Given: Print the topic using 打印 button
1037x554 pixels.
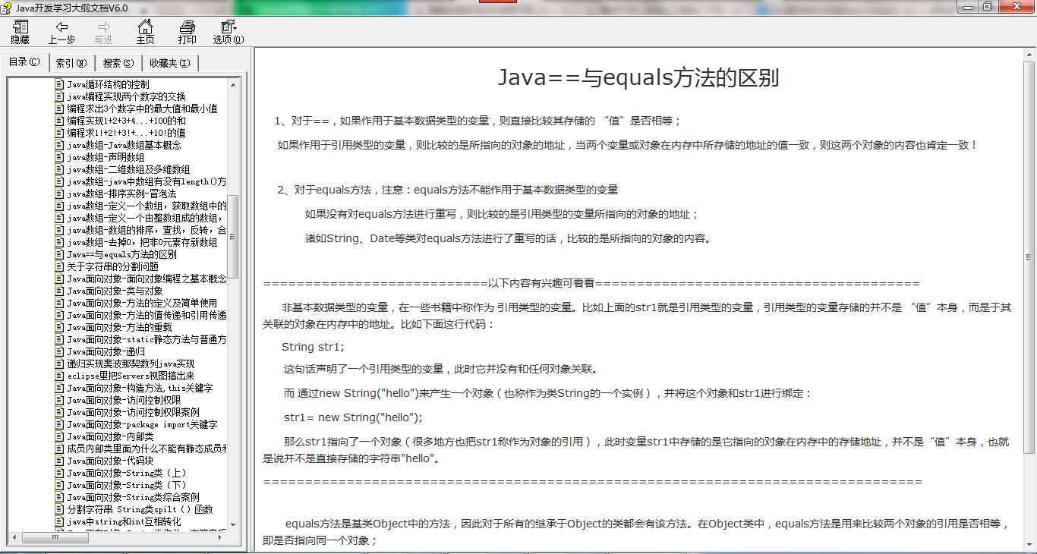Looking at the screenshot, I should click(x=187, y=33).
